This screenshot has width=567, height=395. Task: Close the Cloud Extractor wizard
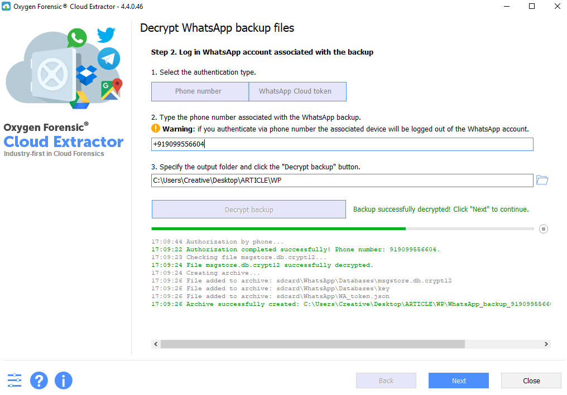(531, 381)
